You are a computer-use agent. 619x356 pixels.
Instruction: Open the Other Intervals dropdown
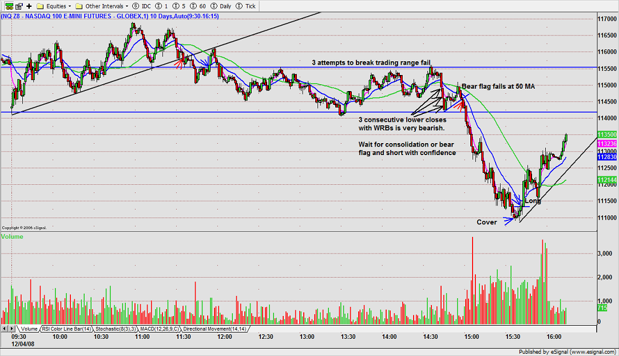click(x=102, y=6)
